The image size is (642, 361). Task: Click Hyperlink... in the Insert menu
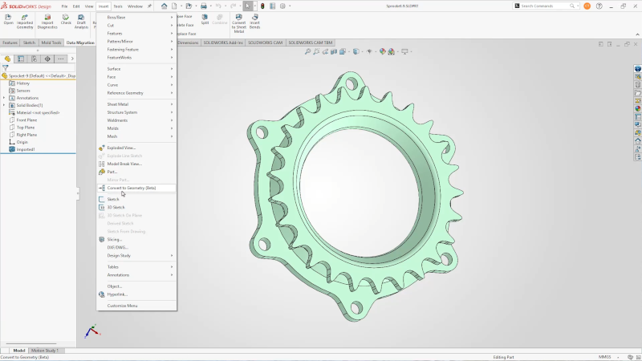117,294
